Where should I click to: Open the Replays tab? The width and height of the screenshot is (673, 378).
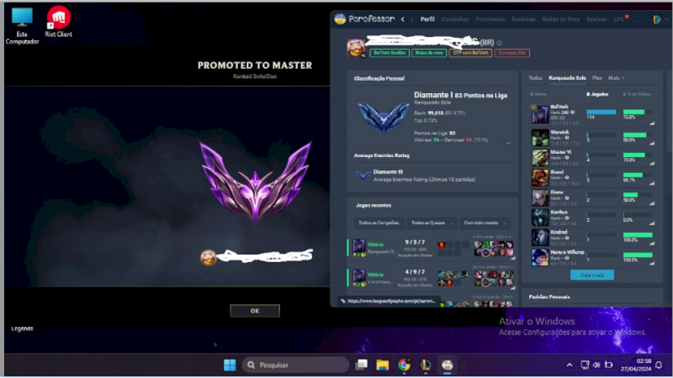(596, 19)
